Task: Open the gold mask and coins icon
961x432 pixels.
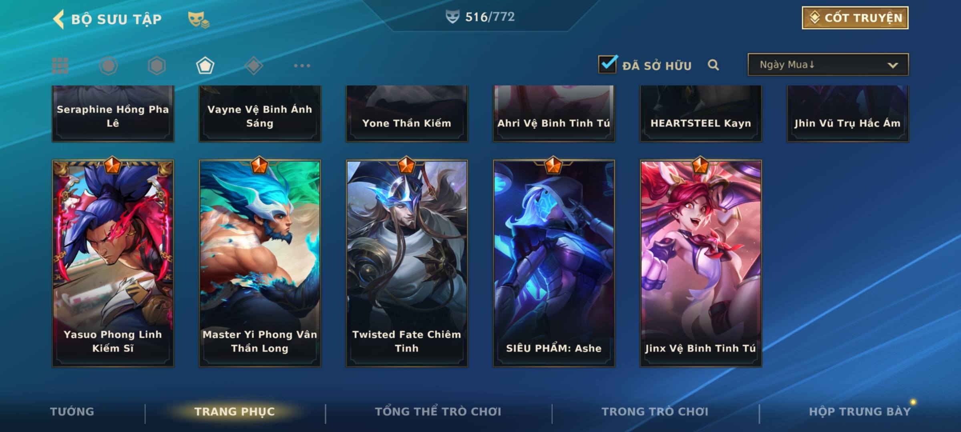Action: tap(199, 19)
